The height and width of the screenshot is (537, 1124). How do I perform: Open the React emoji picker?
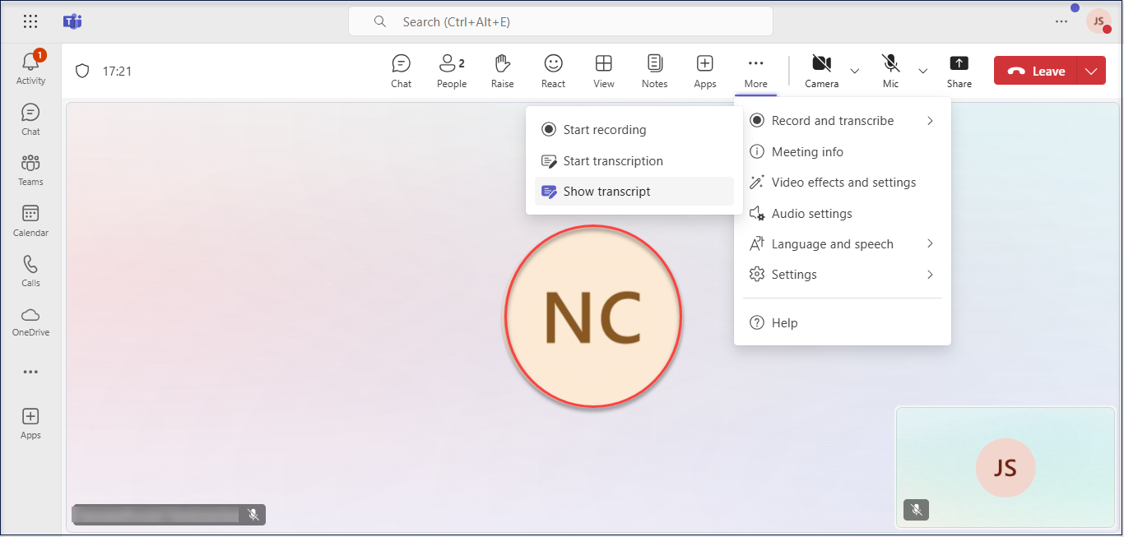pos(553,71)
